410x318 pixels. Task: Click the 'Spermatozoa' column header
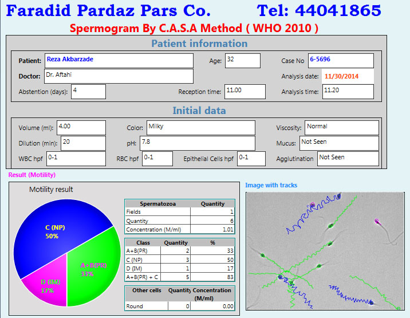[157, 204]
